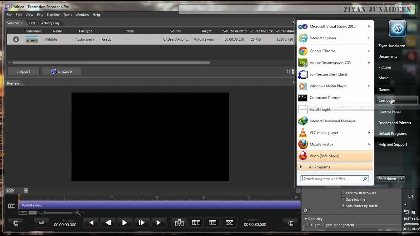Open the 100% preview zoom dropdown

(x=26, y=190)
